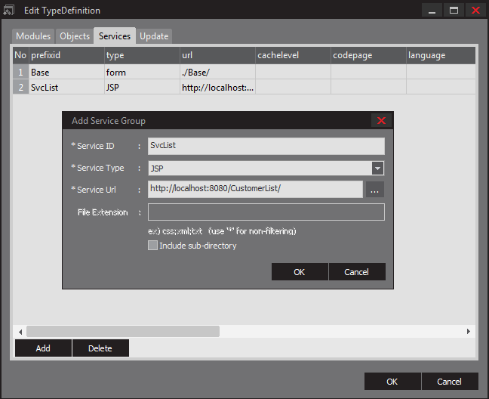The height and width of the screenshot is (399, 489).
Task: Click the scrollbar left arrow
Action: (x=20, y=332)
